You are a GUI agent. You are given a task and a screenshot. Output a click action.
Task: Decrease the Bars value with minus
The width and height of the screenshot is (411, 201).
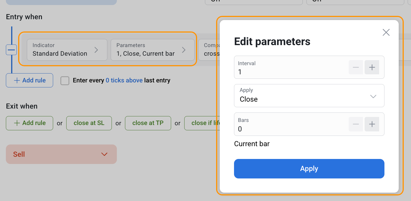356,124
